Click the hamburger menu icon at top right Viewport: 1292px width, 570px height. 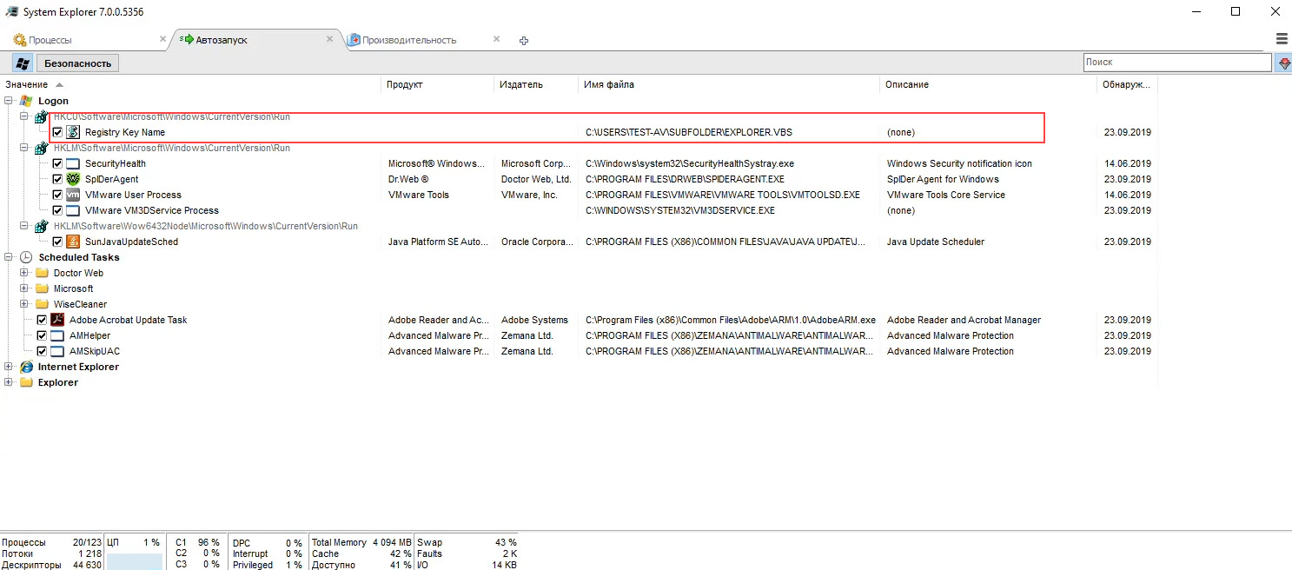click(1282, 39)
